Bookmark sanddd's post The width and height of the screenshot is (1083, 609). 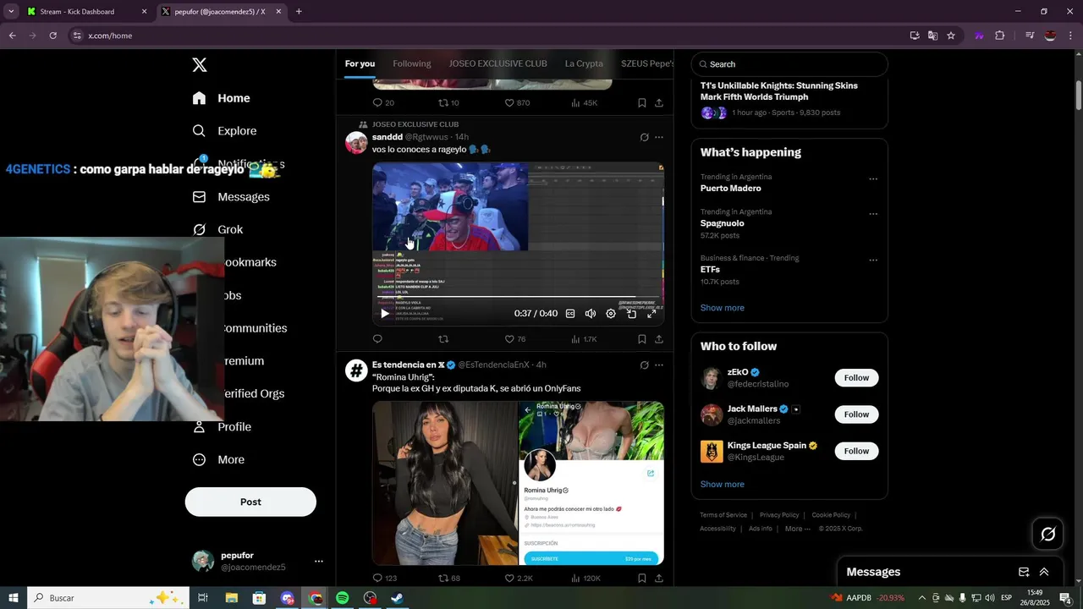641,339
